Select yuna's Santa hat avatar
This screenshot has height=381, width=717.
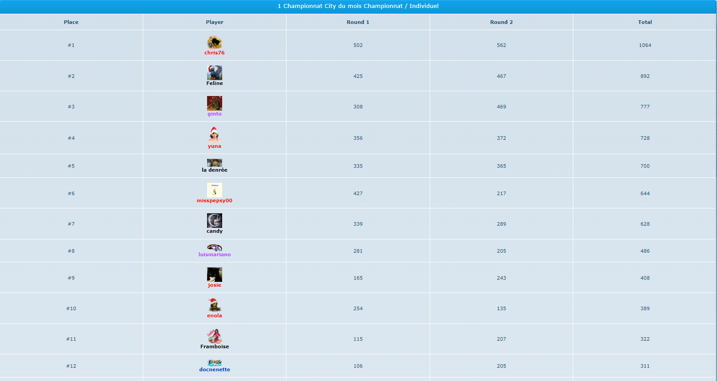pyautogui.click(x=214, y=134)
